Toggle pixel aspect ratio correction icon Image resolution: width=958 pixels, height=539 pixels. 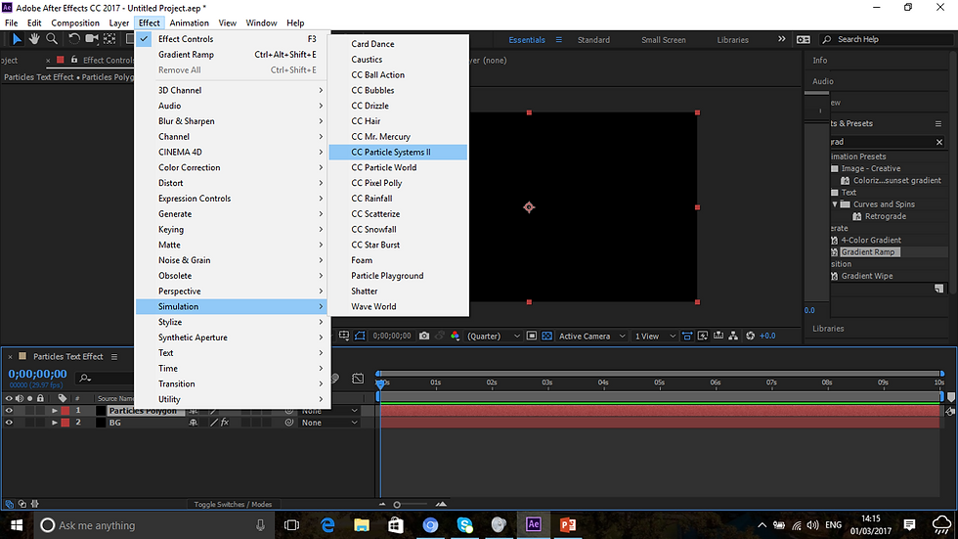(687, 337)
